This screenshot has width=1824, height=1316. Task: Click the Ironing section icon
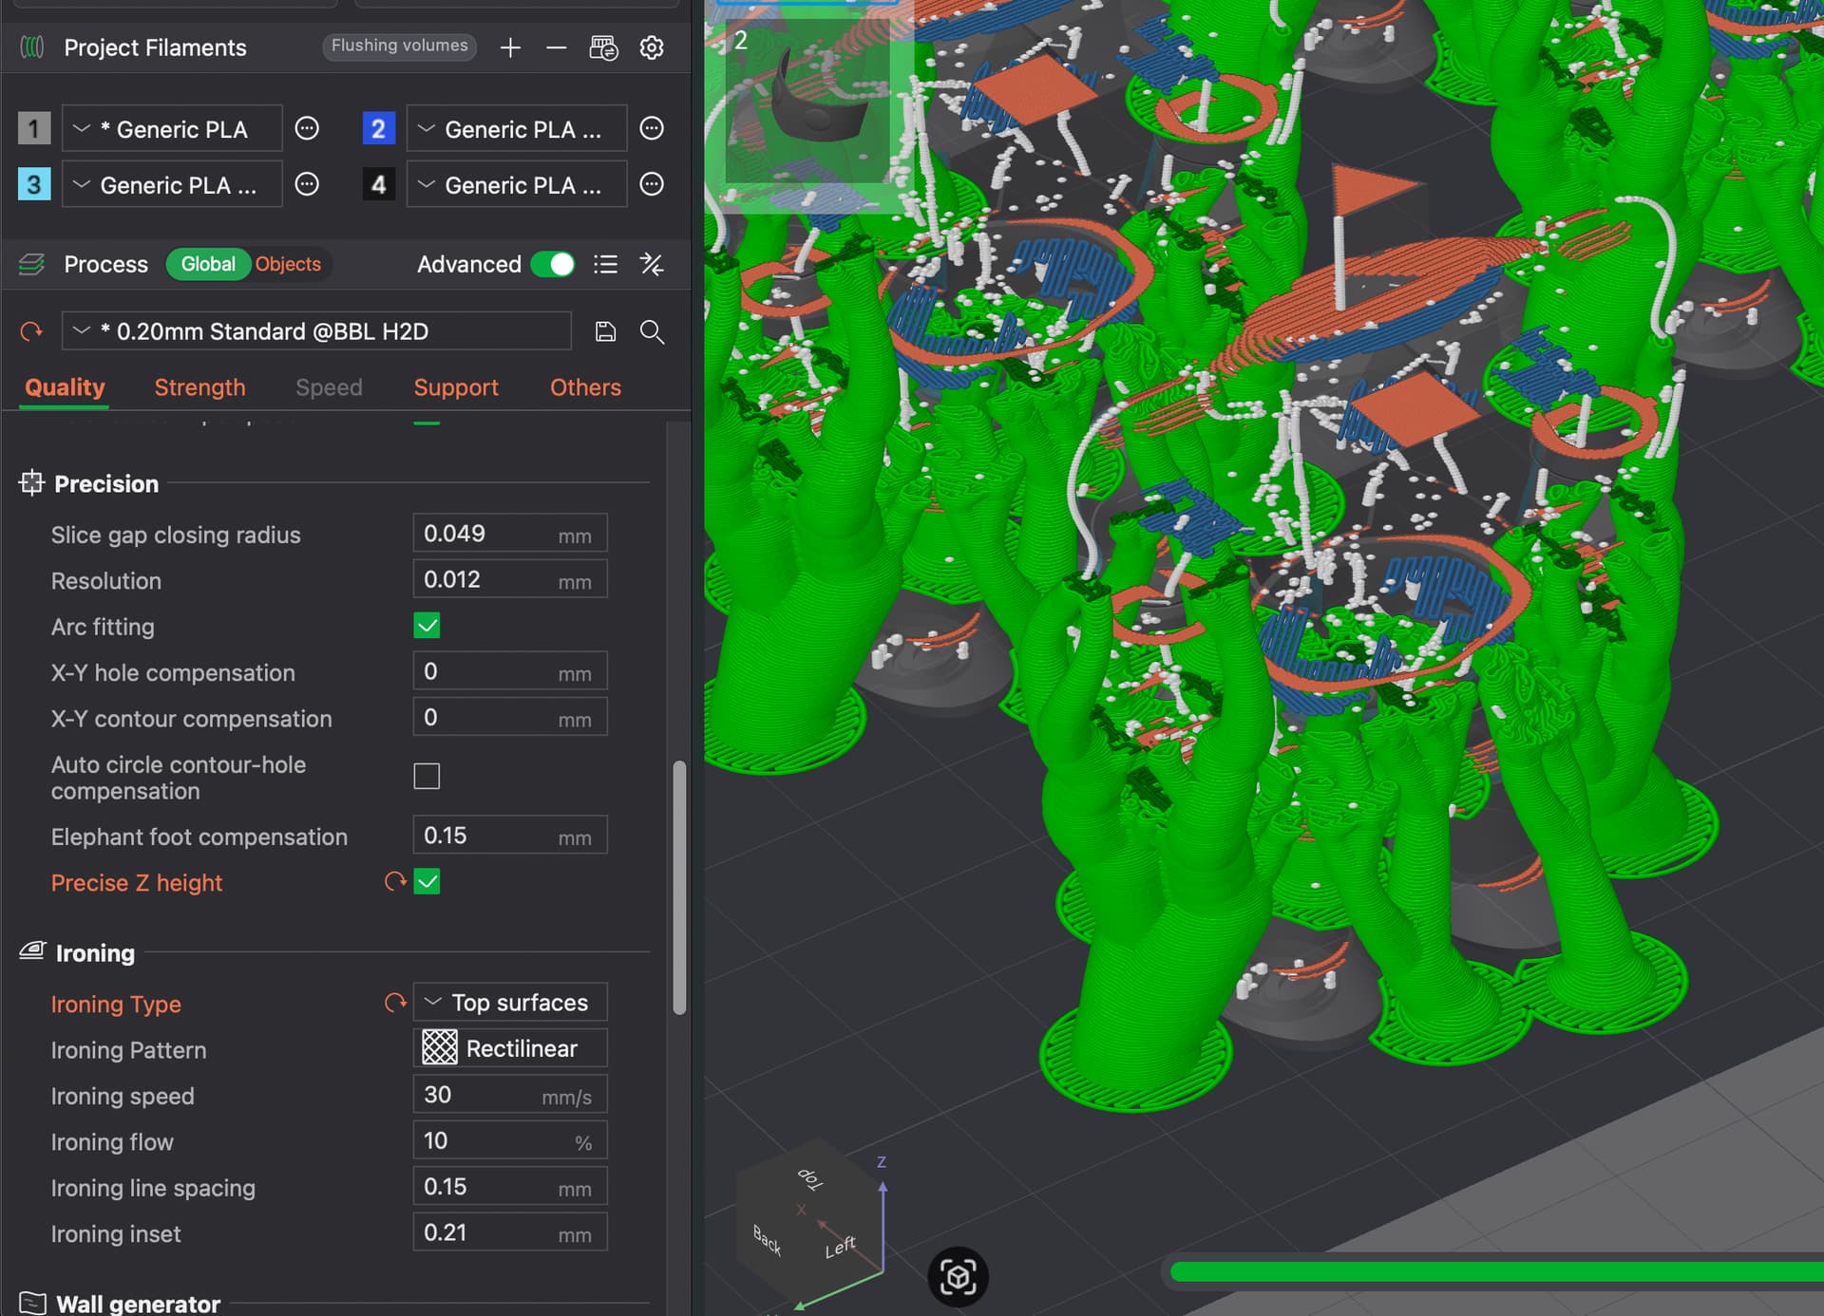point(32,951)
